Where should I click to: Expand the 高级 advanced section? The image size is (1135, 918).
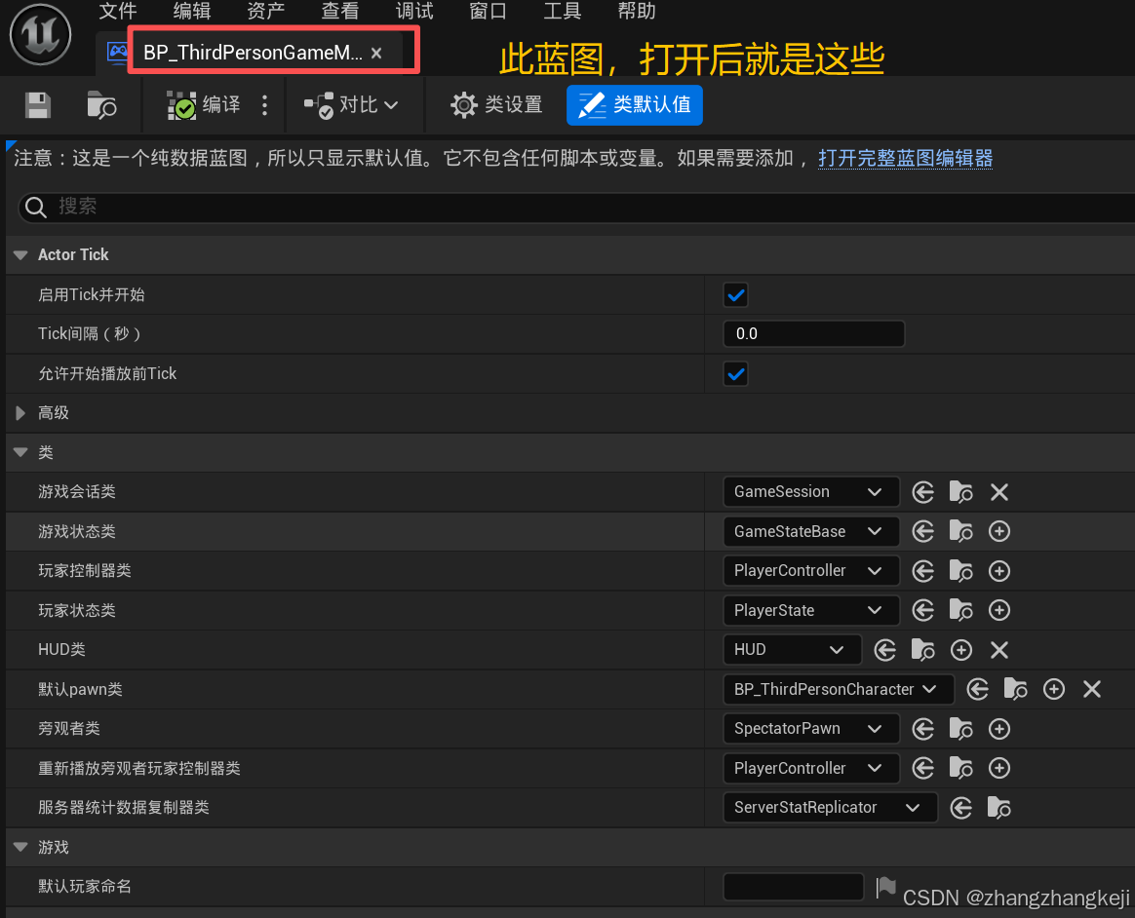(x=20, y=413)
